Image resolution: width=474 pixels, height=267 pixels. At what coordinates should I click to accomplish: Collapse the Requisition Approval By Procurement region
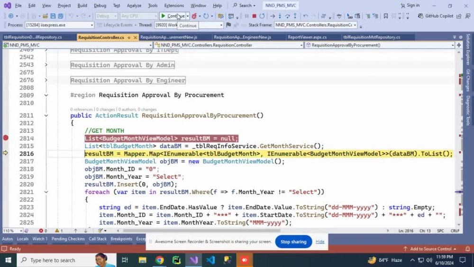click(x=46, y=95)
